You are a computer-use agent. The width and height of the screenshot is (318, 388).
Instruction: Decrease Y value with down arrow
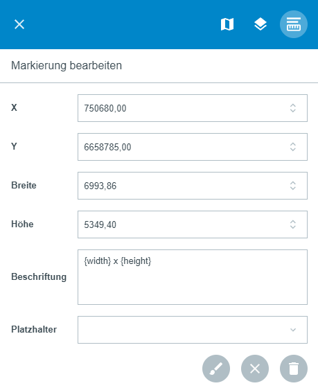point(293,150)
